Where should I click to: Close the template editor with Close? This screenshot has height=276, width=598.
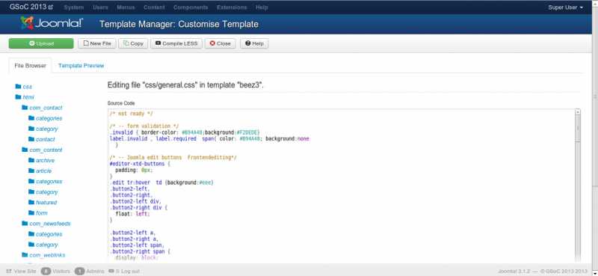[220, 43]
